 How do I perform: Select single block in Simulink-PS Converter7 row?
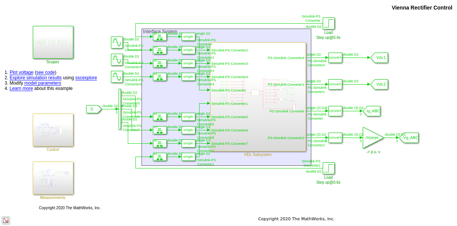188,144
